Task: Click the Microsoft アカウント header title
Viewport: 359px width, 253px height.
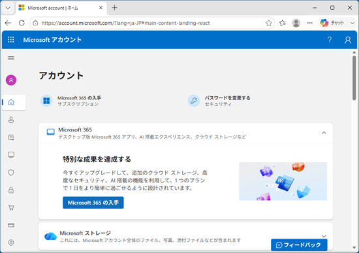Action: coord(52,40)
